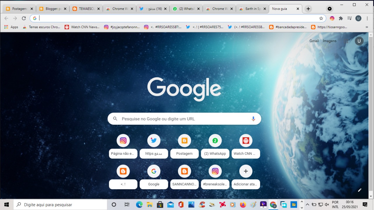
Task: Switch to the TEMAESCU tab
Action: coord(86,9)
